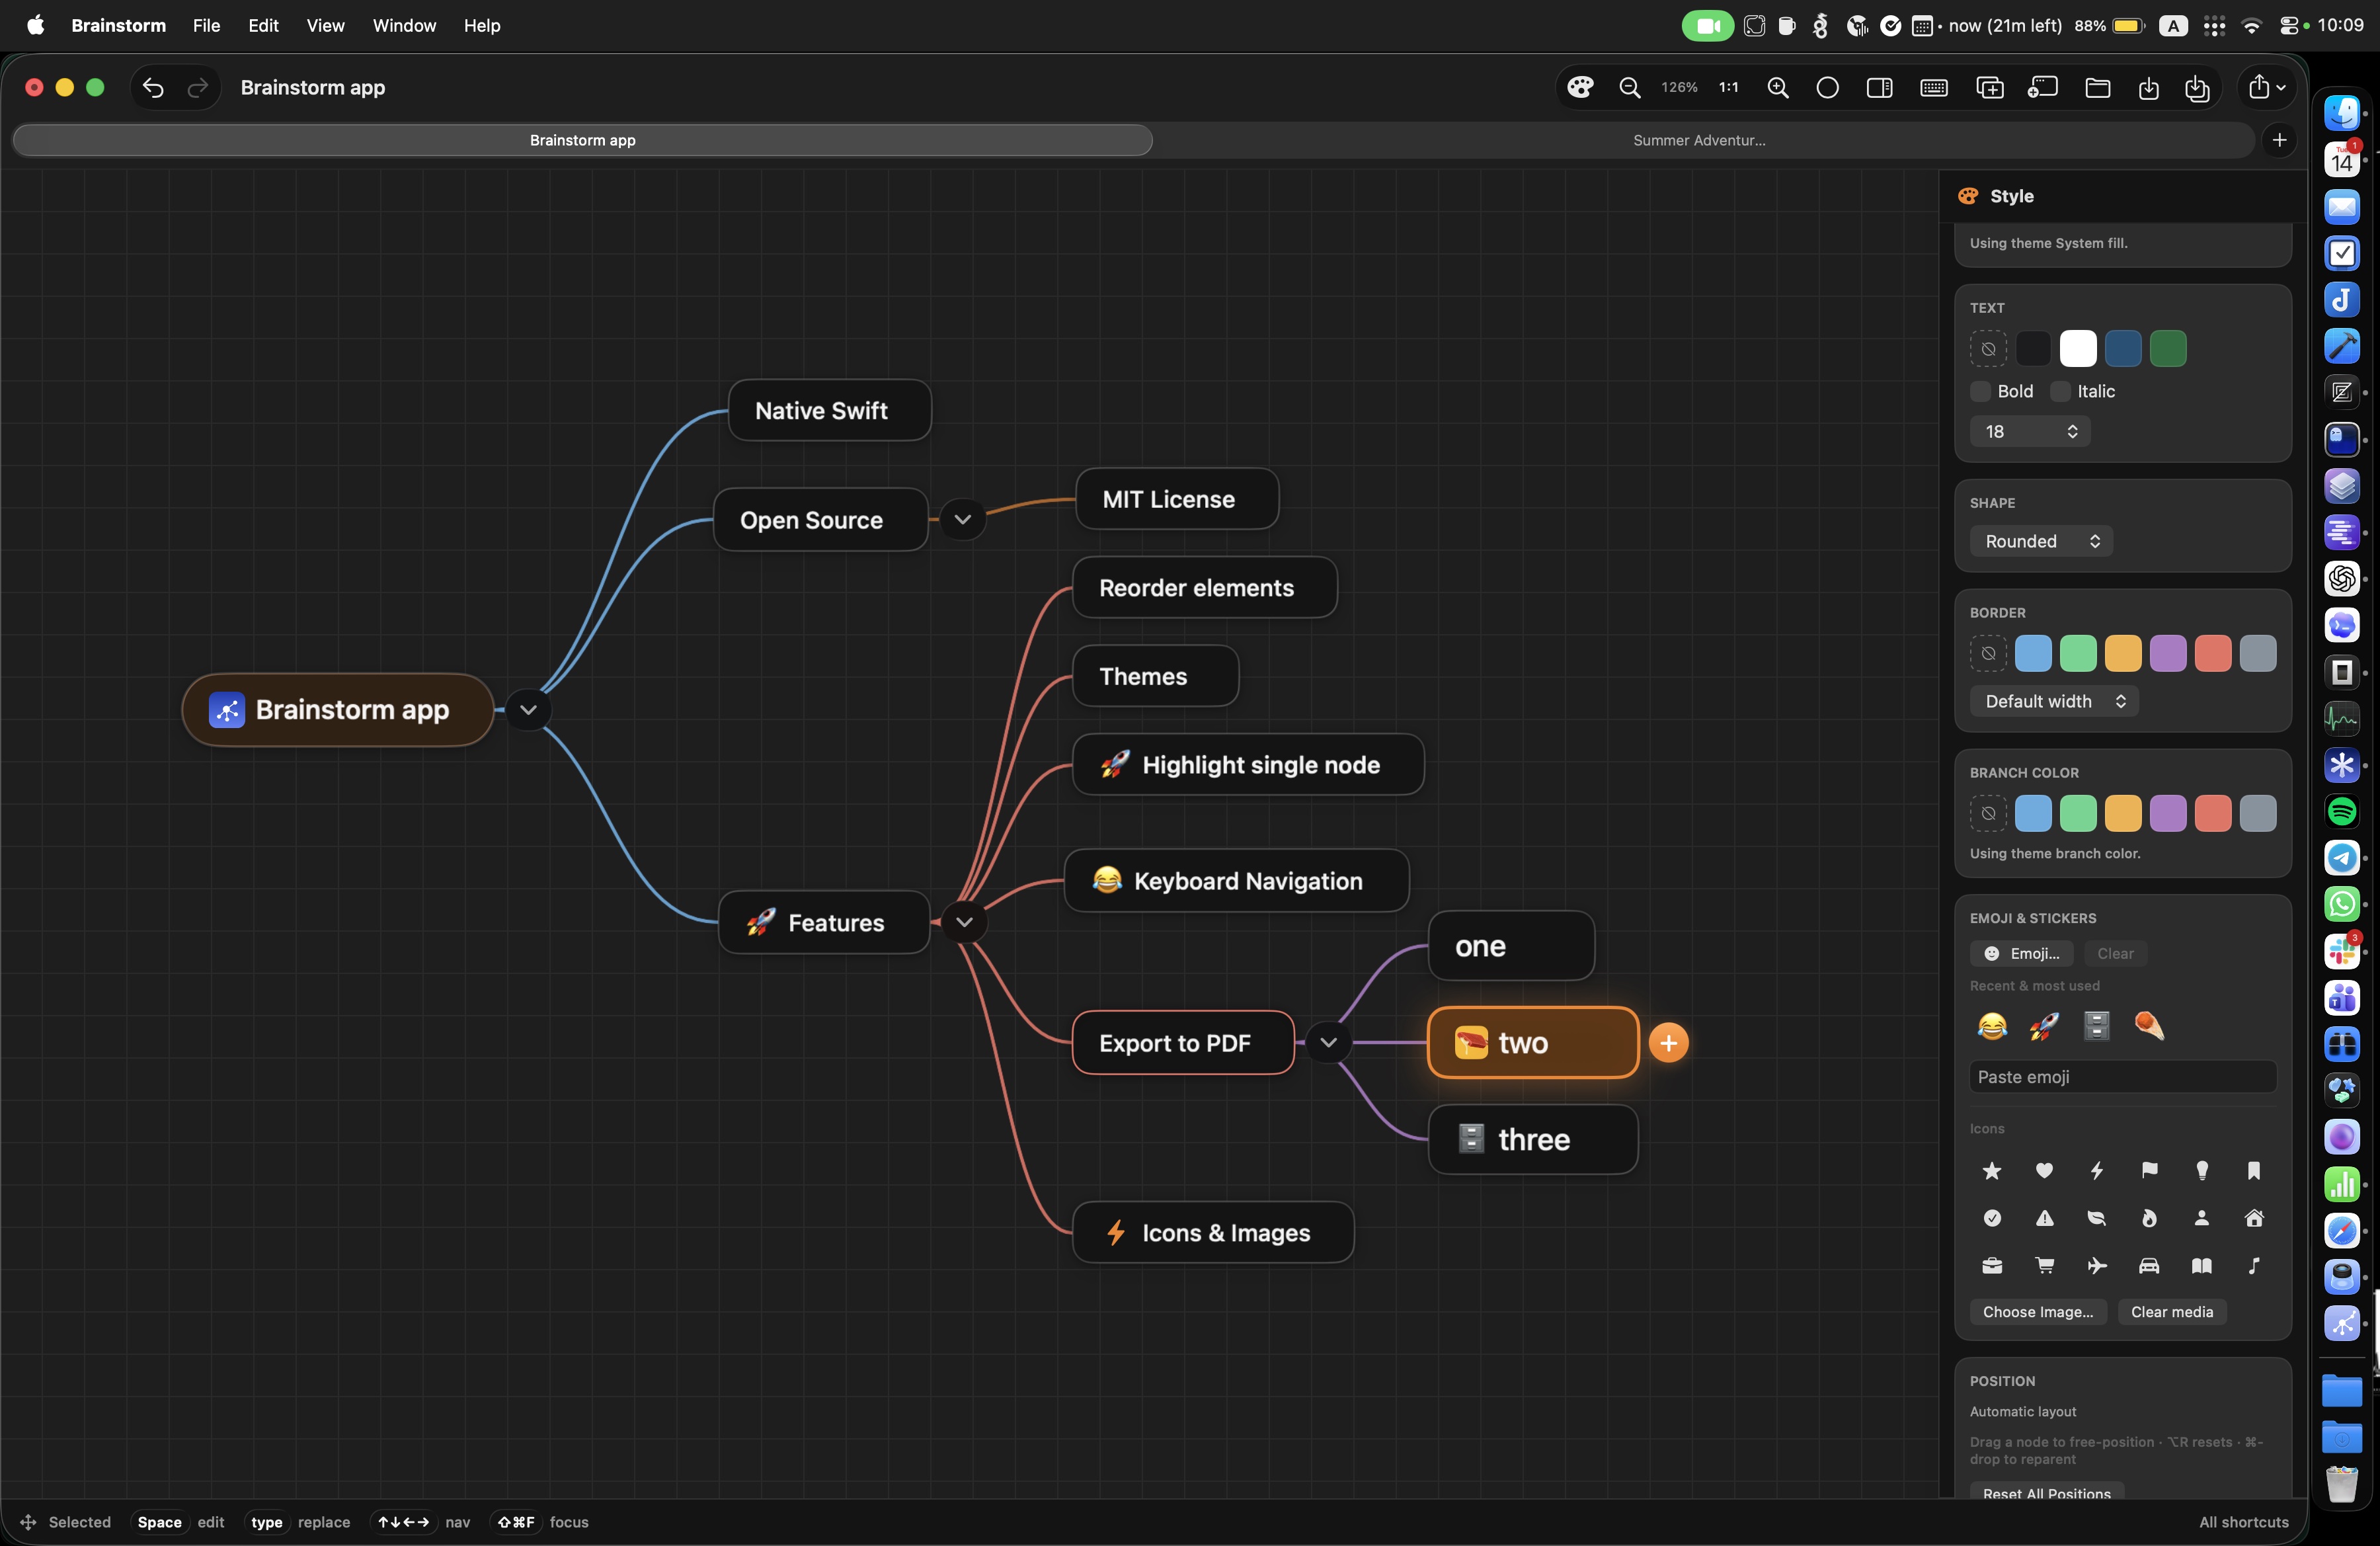The height and width of the screenshot is (1546, 2380).
Task: Pick the yellow branch color swatch
Action: pyautogui.click(x=2123, y=814)
